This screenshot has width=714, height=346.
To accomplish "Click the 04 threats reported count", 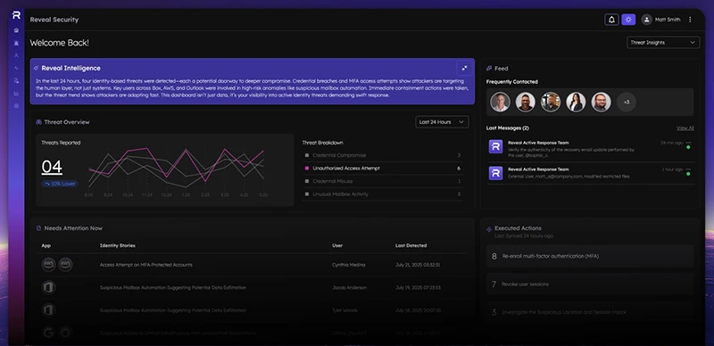I will (x=52, y=167).
